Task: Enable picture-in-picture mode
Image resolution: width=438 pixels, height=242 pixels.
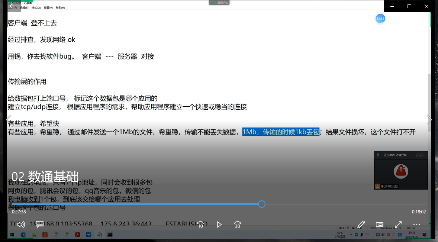Action: (379, 225)
